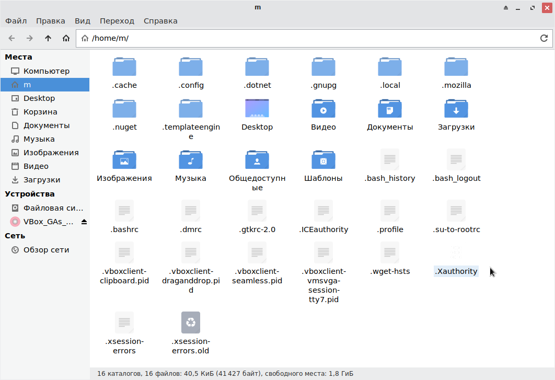Open the Загрузки folder icon
Screen dimensions: 555x380
[x=456, y=109]
